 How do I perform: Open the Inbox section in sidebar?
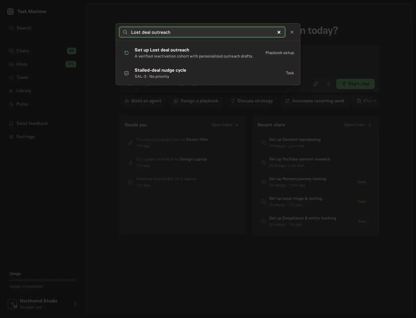pos(43,64)
